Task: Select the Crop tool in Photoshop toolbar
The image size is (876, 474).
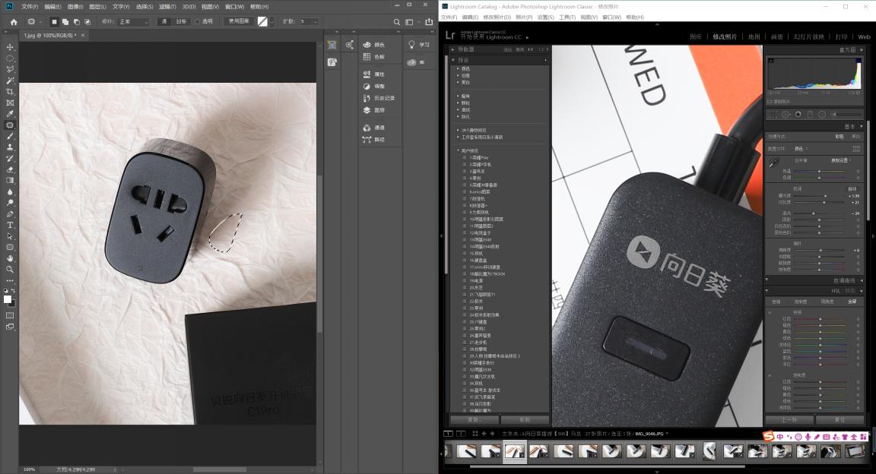Action: click(x=10, y=91)
